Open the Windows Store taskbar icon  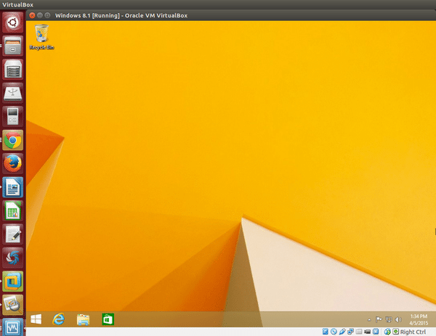[x=108, y=319]
